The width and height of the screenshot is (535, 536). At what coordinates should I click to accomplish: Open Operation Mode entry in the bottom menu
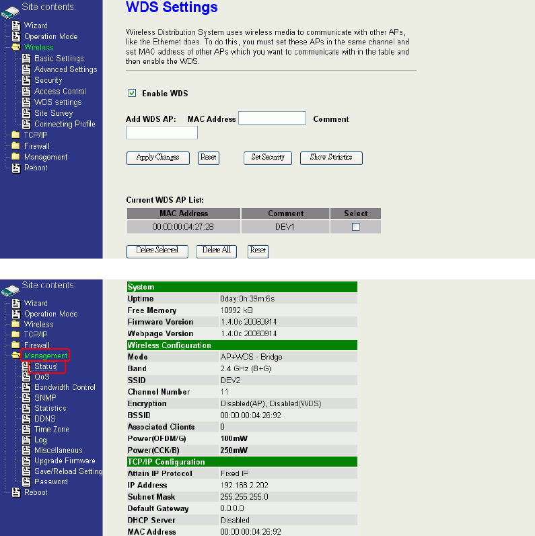coord(51,314)
